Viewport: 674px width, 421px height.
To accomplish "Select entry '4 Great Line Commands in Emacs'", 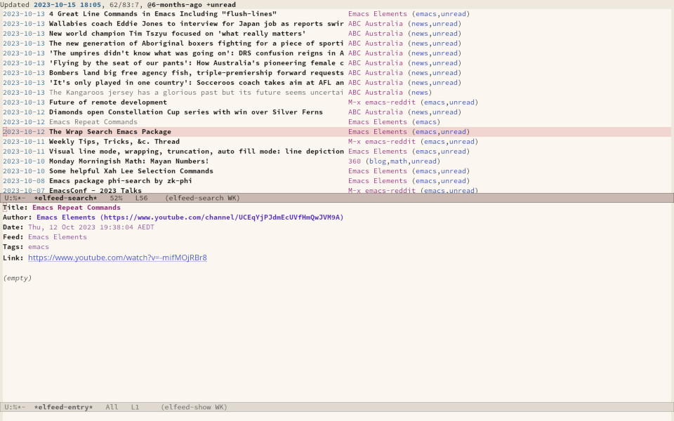I will pos(162,14).
